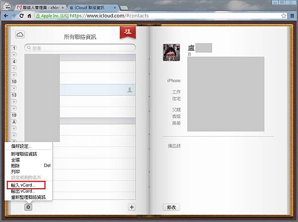Click the 備忘錄 notes label
298x222 pixels.
(174, 146)
